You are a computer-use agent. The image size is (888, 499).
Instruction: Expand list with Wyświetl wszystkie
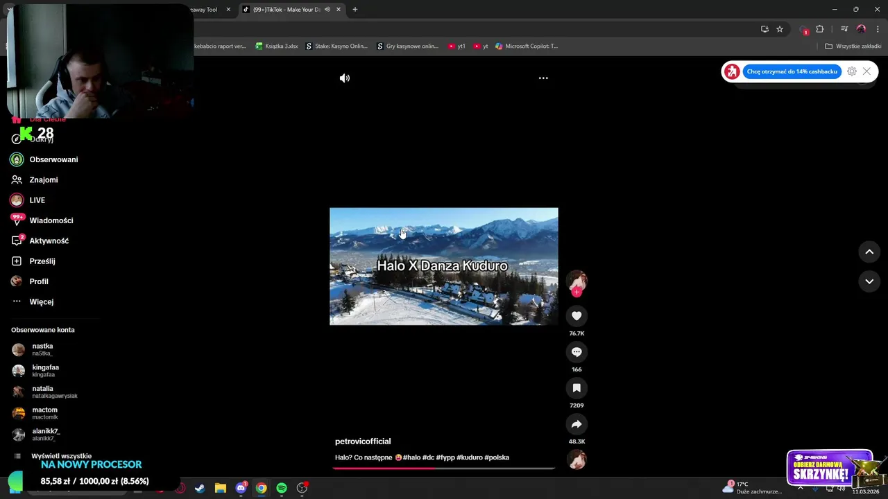pos(61,456)
